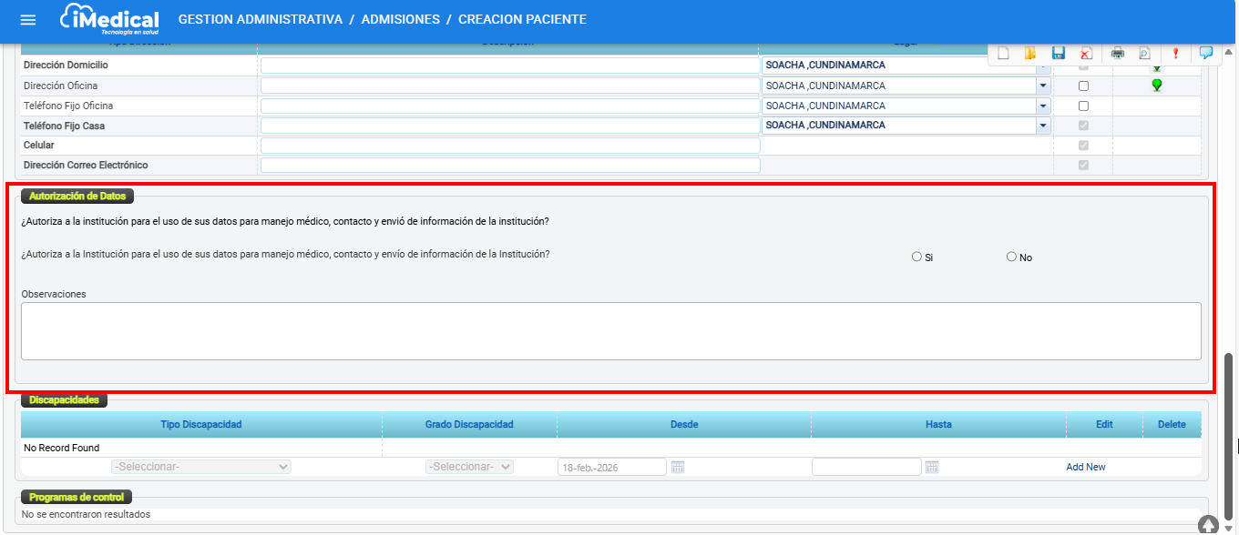
Task: Click the new blank document icon
Action: coord(1003,54)
